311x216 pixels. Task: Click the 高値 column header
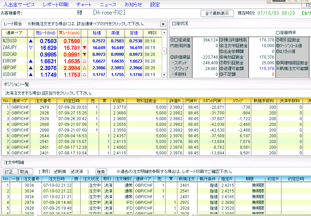click(x=115, y=33)
